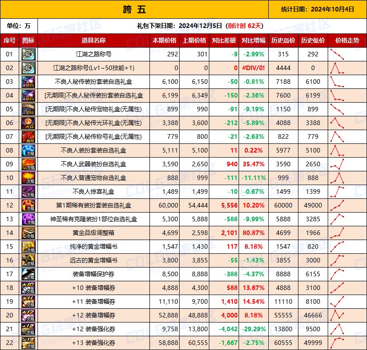The image size is (367, 350).
Task: Click the 图标 column header
Action: pos(28,41)
